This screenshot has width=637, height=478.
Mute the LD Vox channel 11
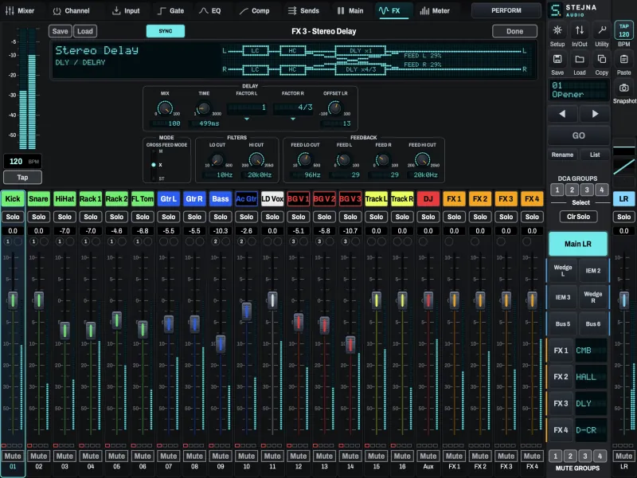point(272,456)
